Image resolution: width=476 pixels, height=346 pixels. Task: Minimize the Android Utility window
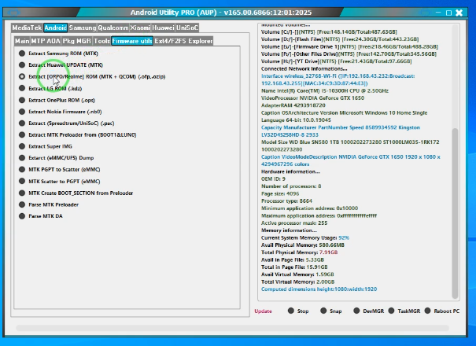coord(438,13)
